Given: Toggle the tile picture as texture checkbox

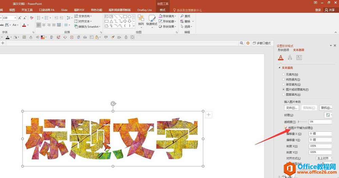Looking at the screenshot, I should tap(286, 128).
